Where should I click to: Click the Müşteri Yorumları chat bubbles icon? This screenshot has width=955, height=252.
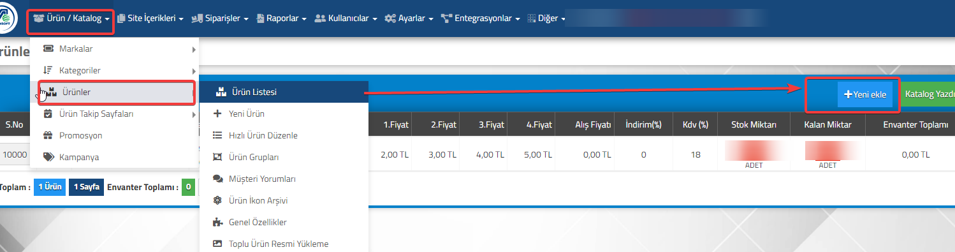pos(217,179)
